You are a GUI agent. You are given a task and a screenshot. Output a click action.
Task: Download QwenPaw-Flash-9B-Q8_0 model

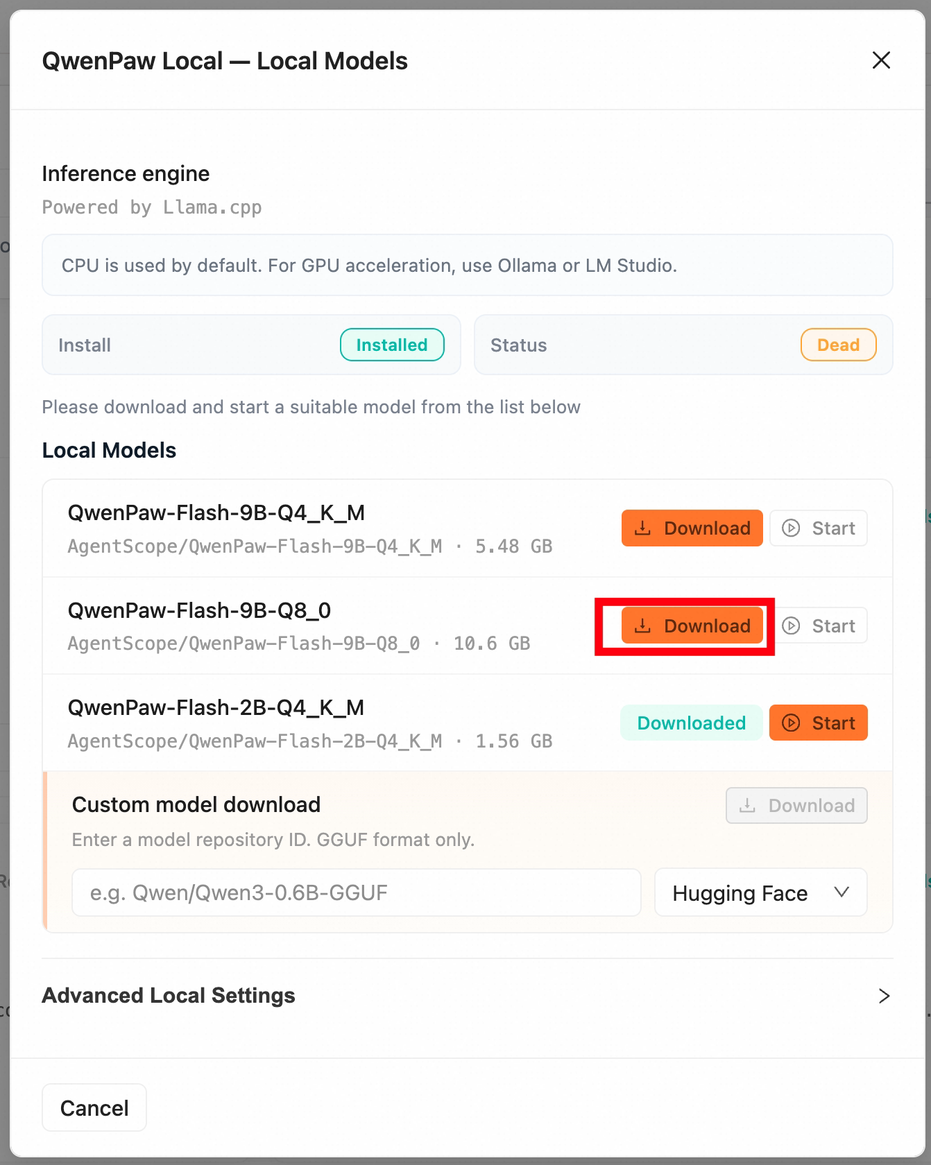(x=692, y=625)
